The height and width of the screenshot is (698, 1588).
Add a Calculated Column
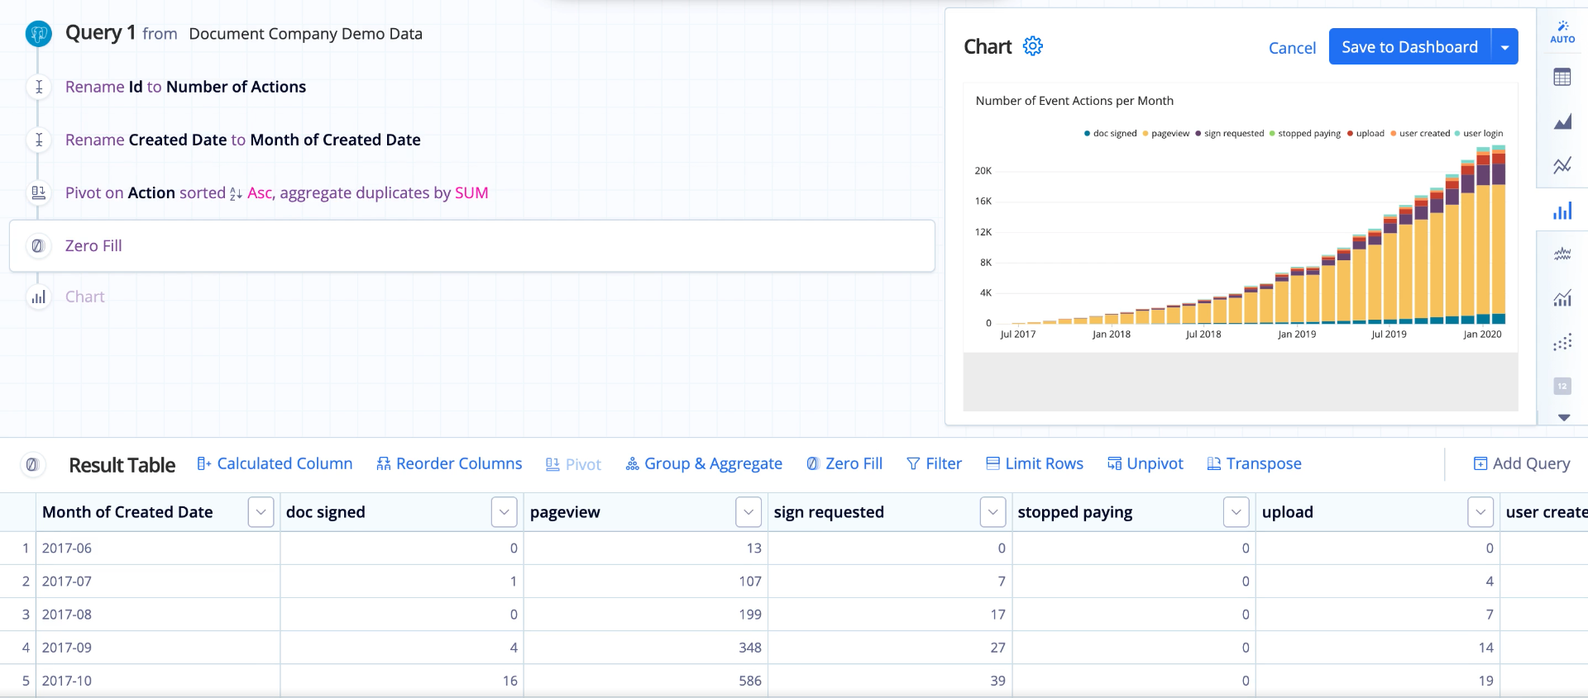point(275,463)
